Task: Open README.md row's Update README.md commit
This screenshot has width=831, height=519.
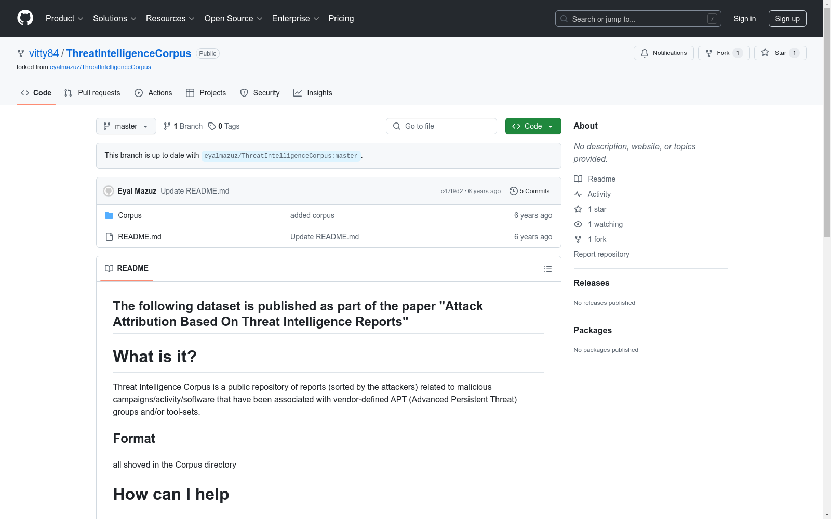Action: [x=325, y=237]
